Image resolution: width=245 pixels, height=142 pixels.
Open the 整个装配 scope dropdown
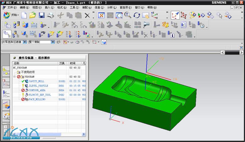click(x=53, y=42)
